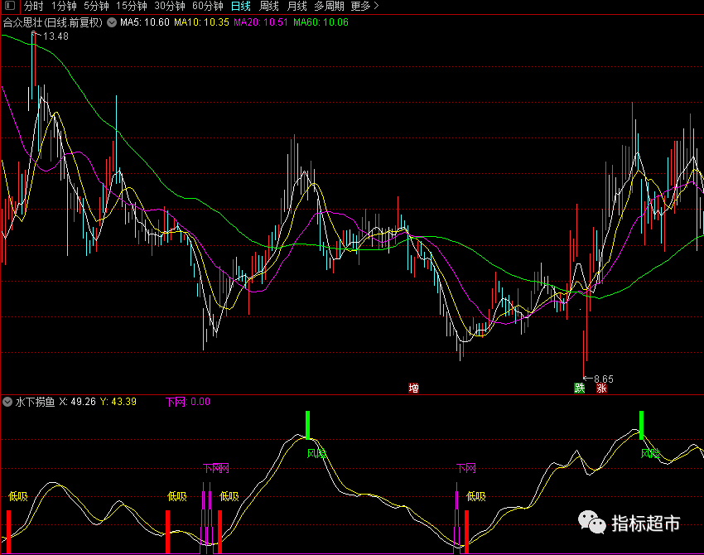Click the 水下捞鱼 indicator name
The image size is (704, 555).
(x=35, y=402)
